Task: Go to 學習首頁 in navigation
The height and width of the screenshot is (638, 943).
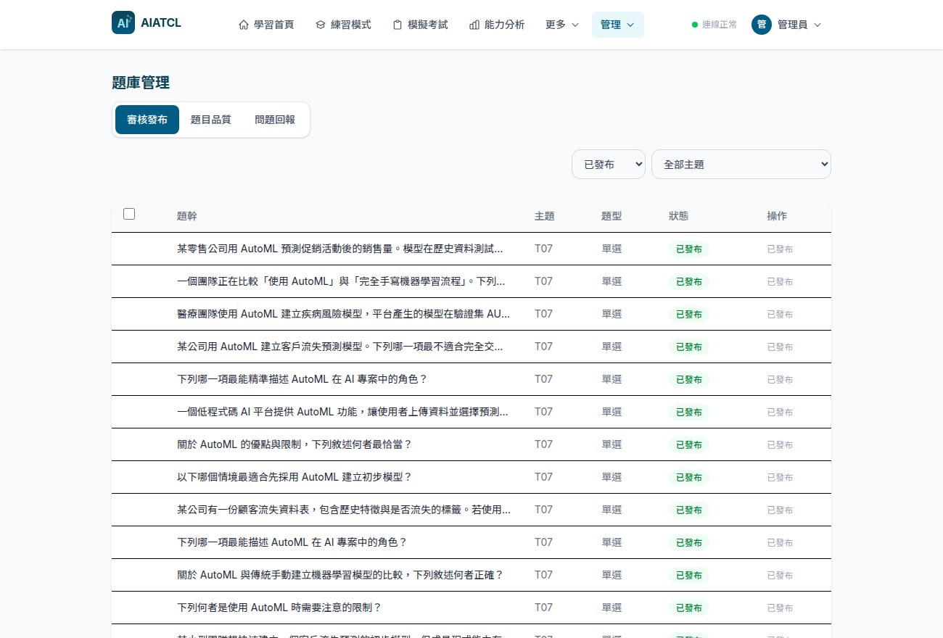Action: click(266, 25)
